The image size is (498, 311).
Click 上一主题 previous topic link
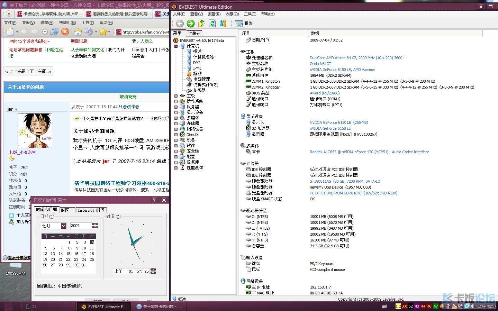pos(17,71)
